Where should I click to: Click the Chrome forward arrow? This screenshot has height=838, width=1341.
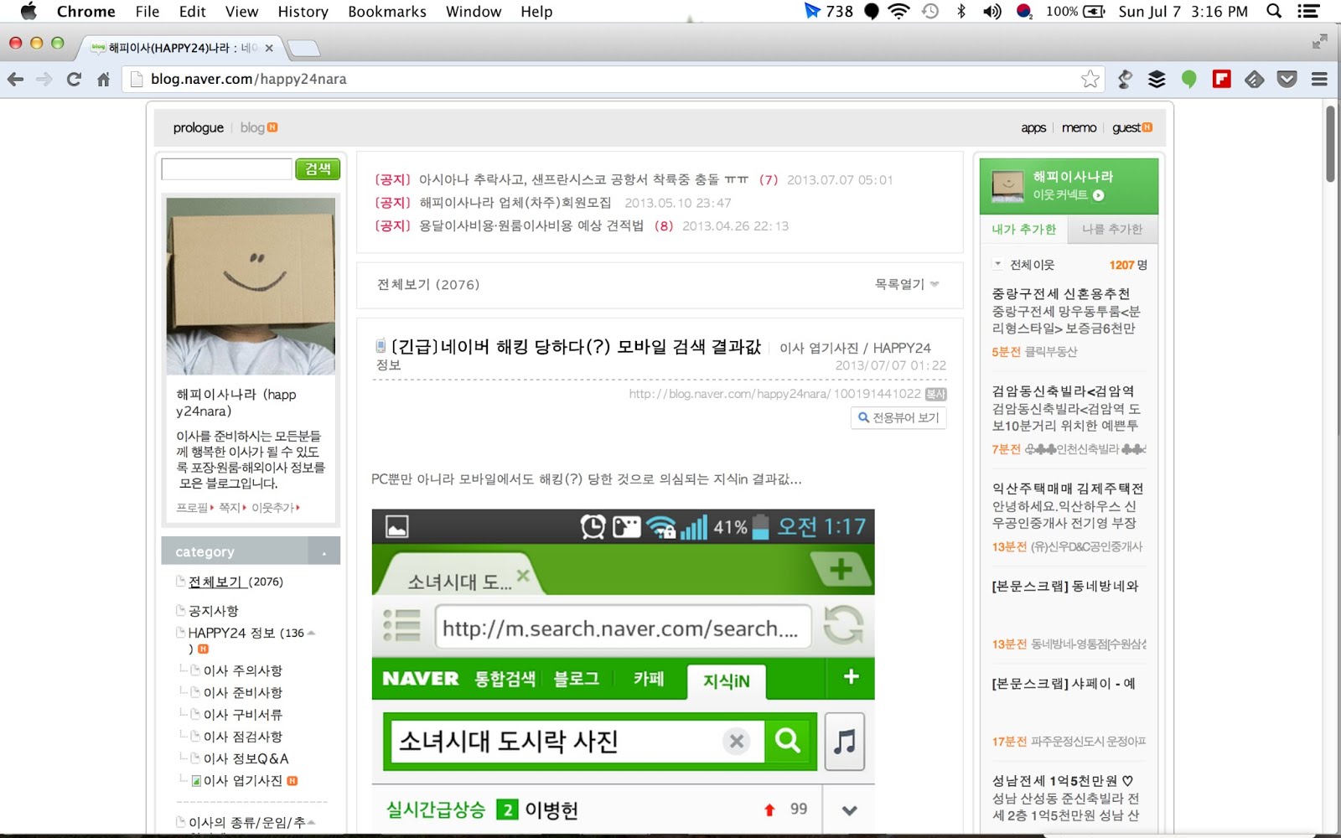(x=44, y=79)
